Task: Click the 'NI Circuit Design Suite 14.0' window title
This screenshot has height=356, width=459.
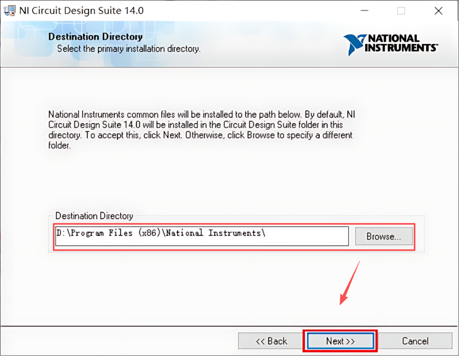Action: pos(82,11)
